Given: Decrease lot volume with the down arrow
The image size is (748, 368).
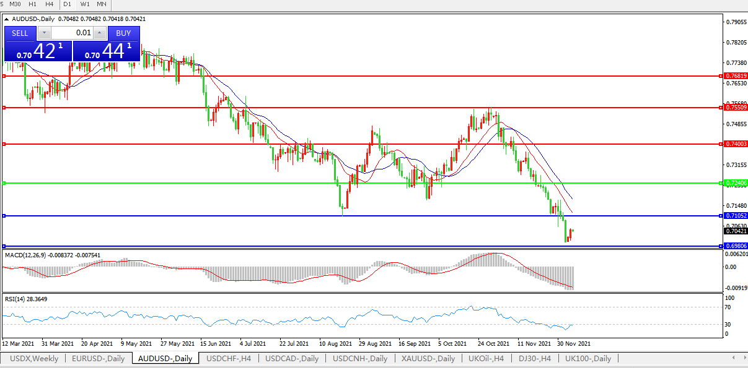Looking at the screenshot, I should click(44, 33).
